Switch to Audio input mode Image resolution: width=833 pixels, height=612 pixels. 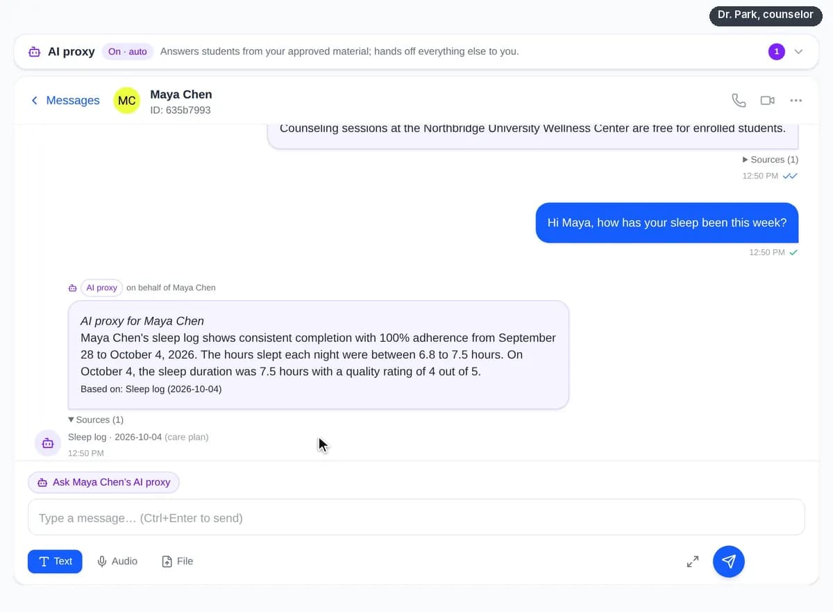point(117,561)
